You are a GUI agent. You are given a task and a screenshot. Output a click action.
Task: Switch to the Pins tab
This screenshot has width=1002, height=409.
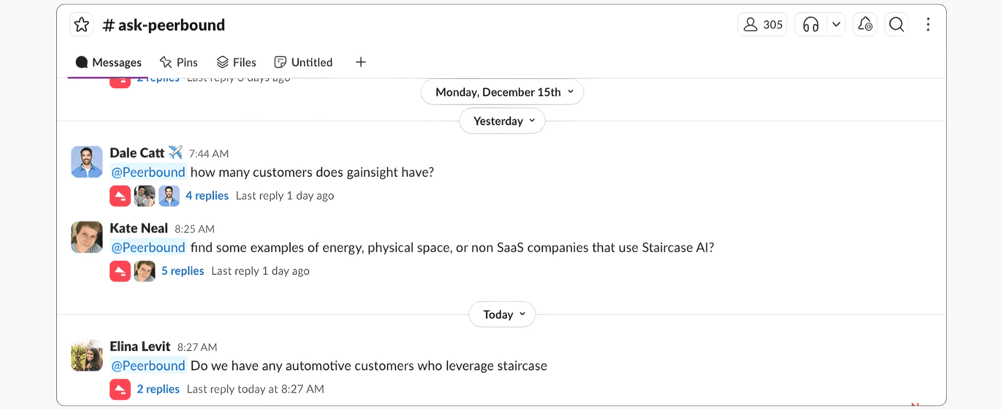[179, 62]
